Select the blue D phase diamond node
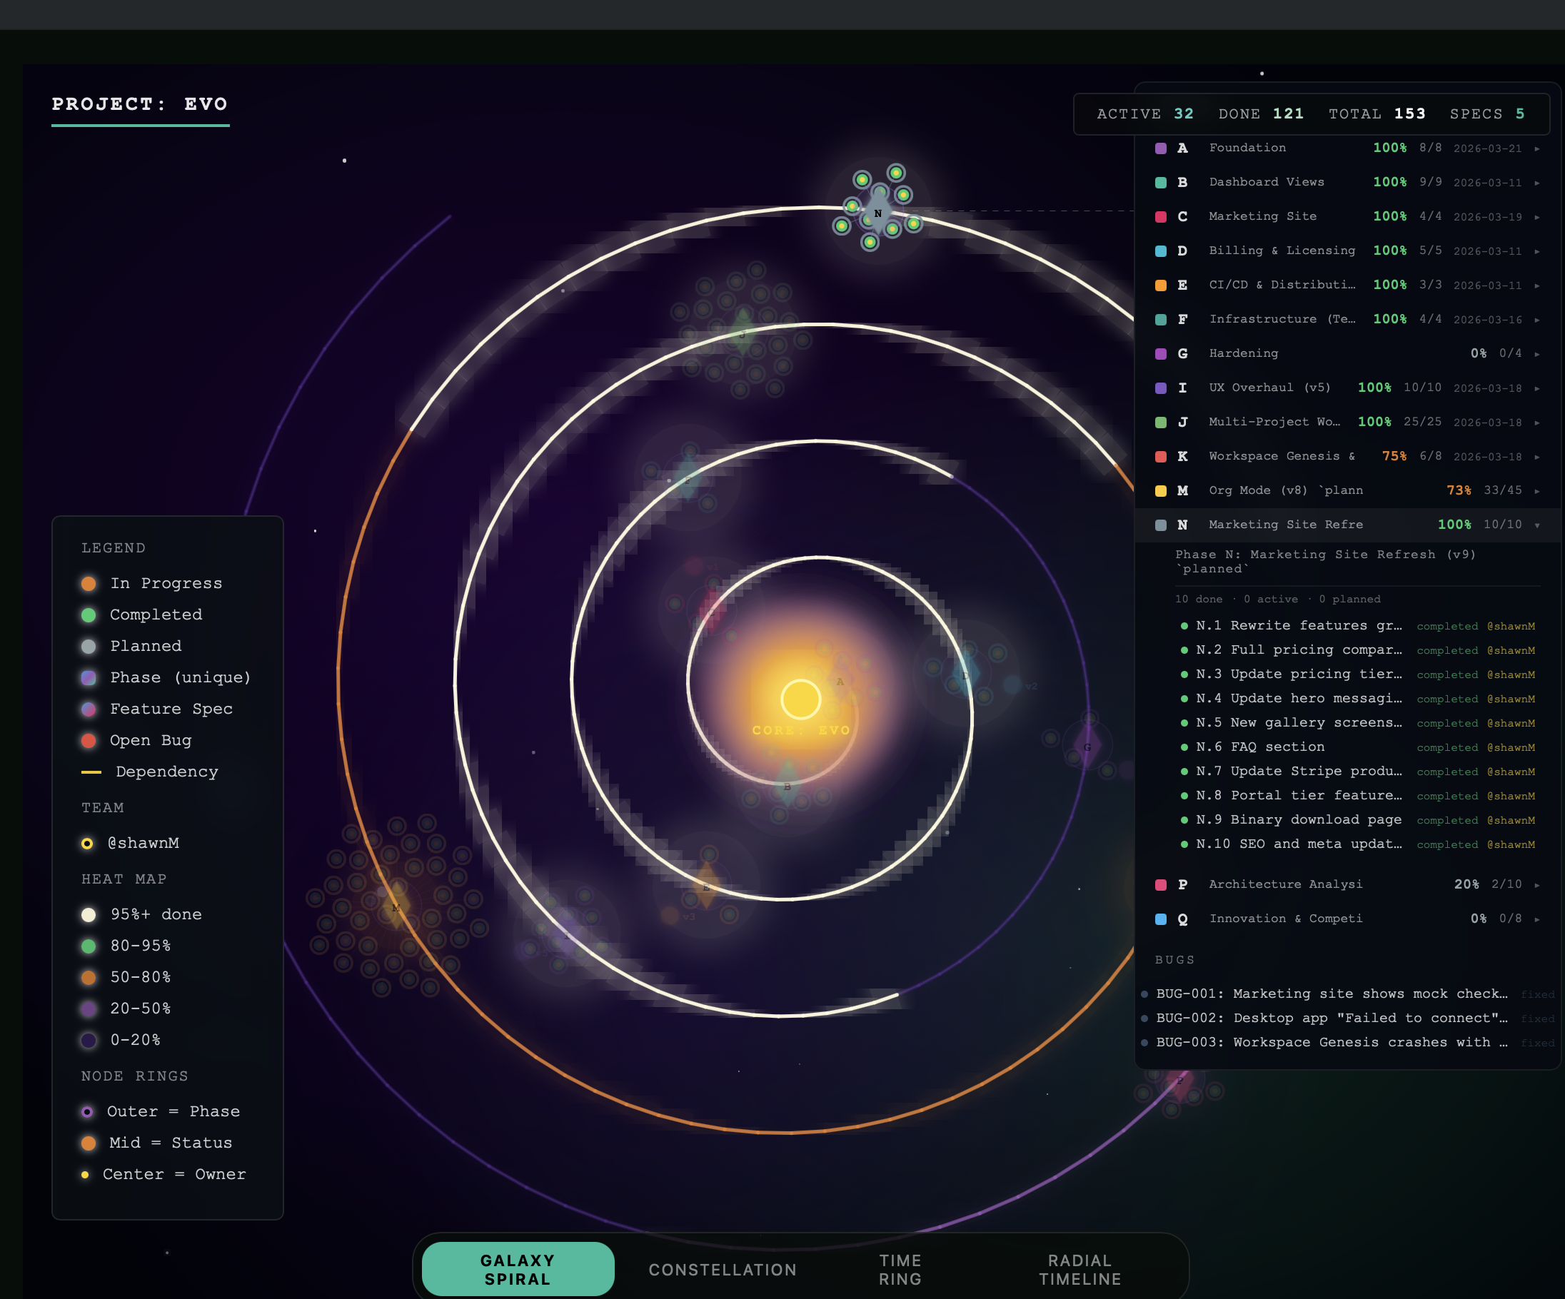 click(x=966, y=674)
